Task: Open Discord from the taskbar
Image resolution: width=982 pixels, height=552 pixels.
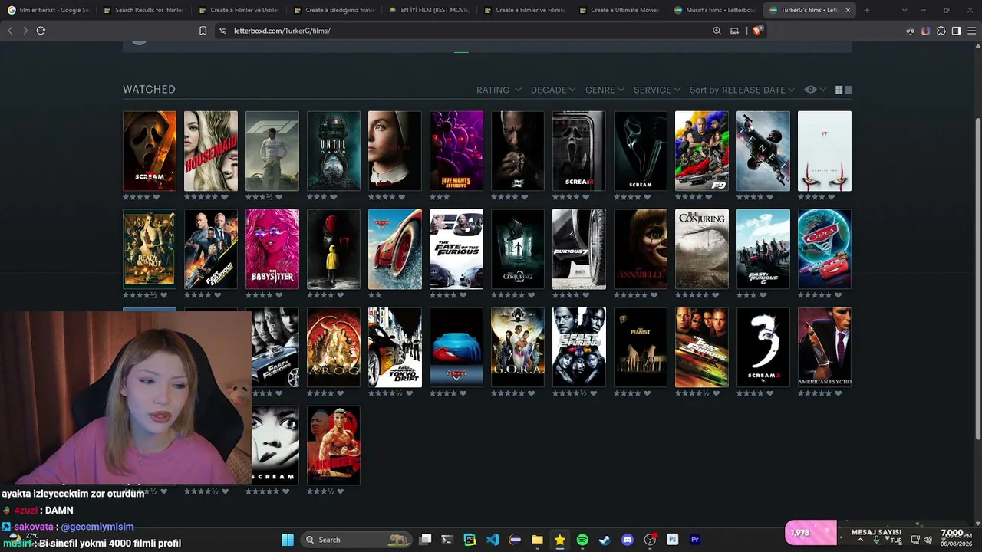Action: tap(628, 540)
